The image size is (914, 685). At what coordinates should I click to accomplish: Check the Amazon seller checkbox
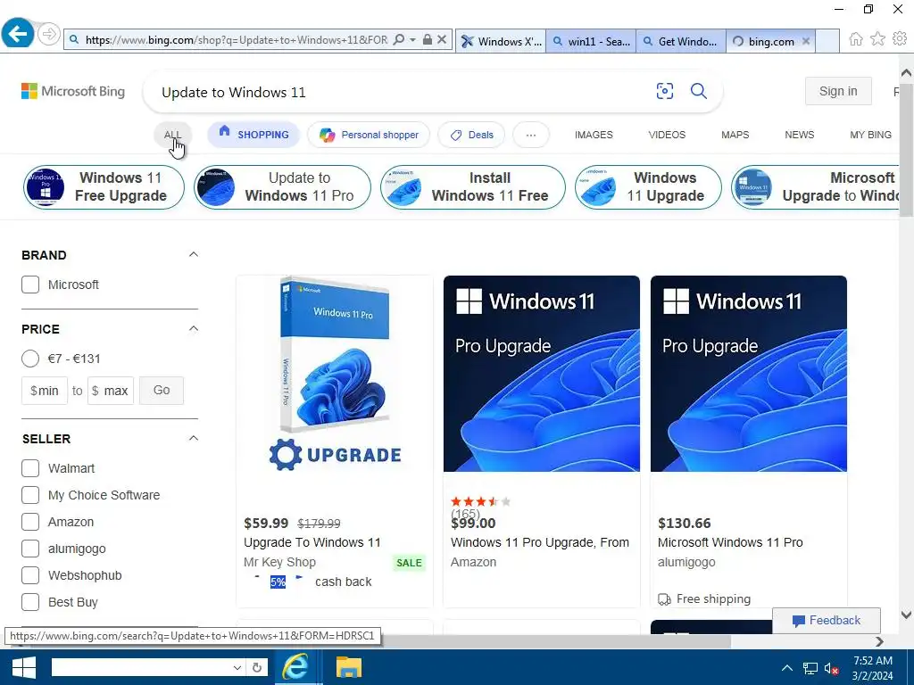30,522
